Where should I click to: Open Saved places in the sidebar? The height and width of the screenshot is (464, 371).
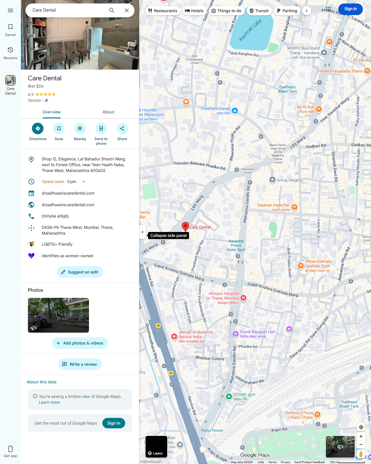[10, 30]
